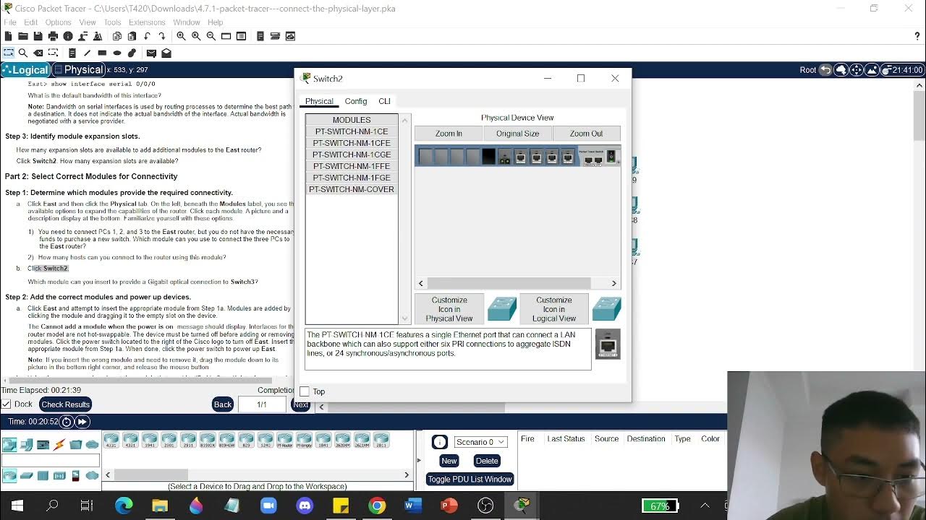Create a new cluster with cloud icon

841,70
